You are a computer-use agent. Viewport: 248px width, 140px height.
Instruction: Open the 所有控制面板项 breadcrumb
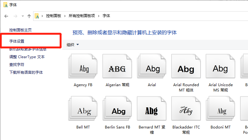82,16
